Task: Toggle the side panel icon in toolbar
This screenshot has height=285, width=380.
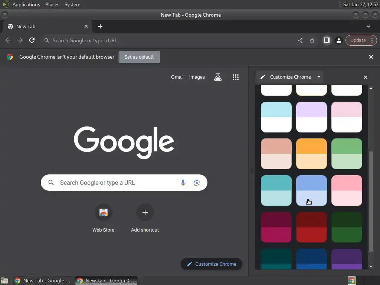Action: [327, 40]
